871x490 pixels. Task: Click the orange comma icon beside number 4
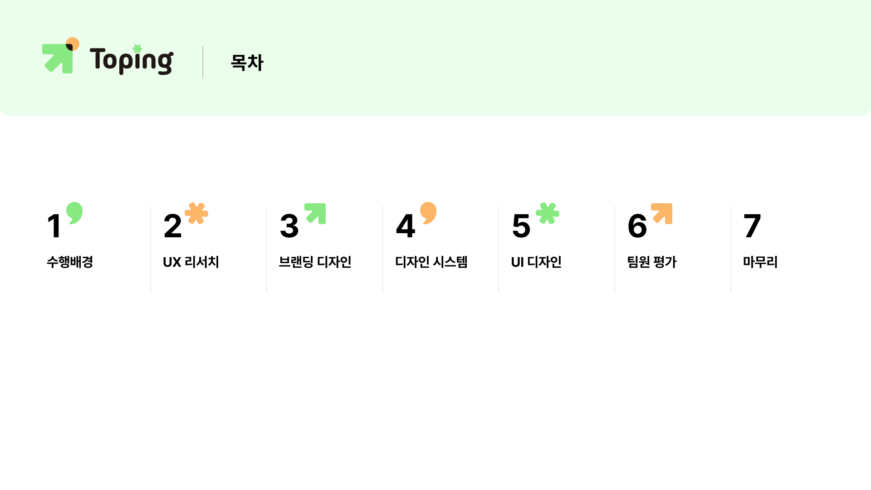tap(428, 213)
